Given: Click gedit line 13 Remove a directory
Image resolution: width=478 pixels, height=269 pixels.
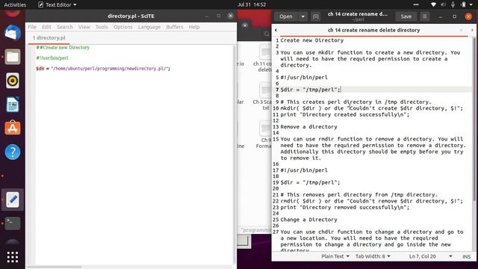Looking at the screenshot, I should [308, 127].
